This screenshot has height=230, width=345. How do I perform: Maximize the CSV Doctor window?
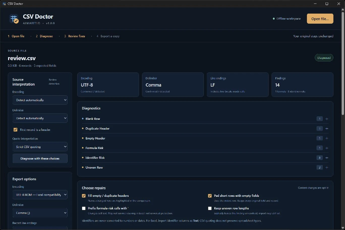tap(327, 4)
